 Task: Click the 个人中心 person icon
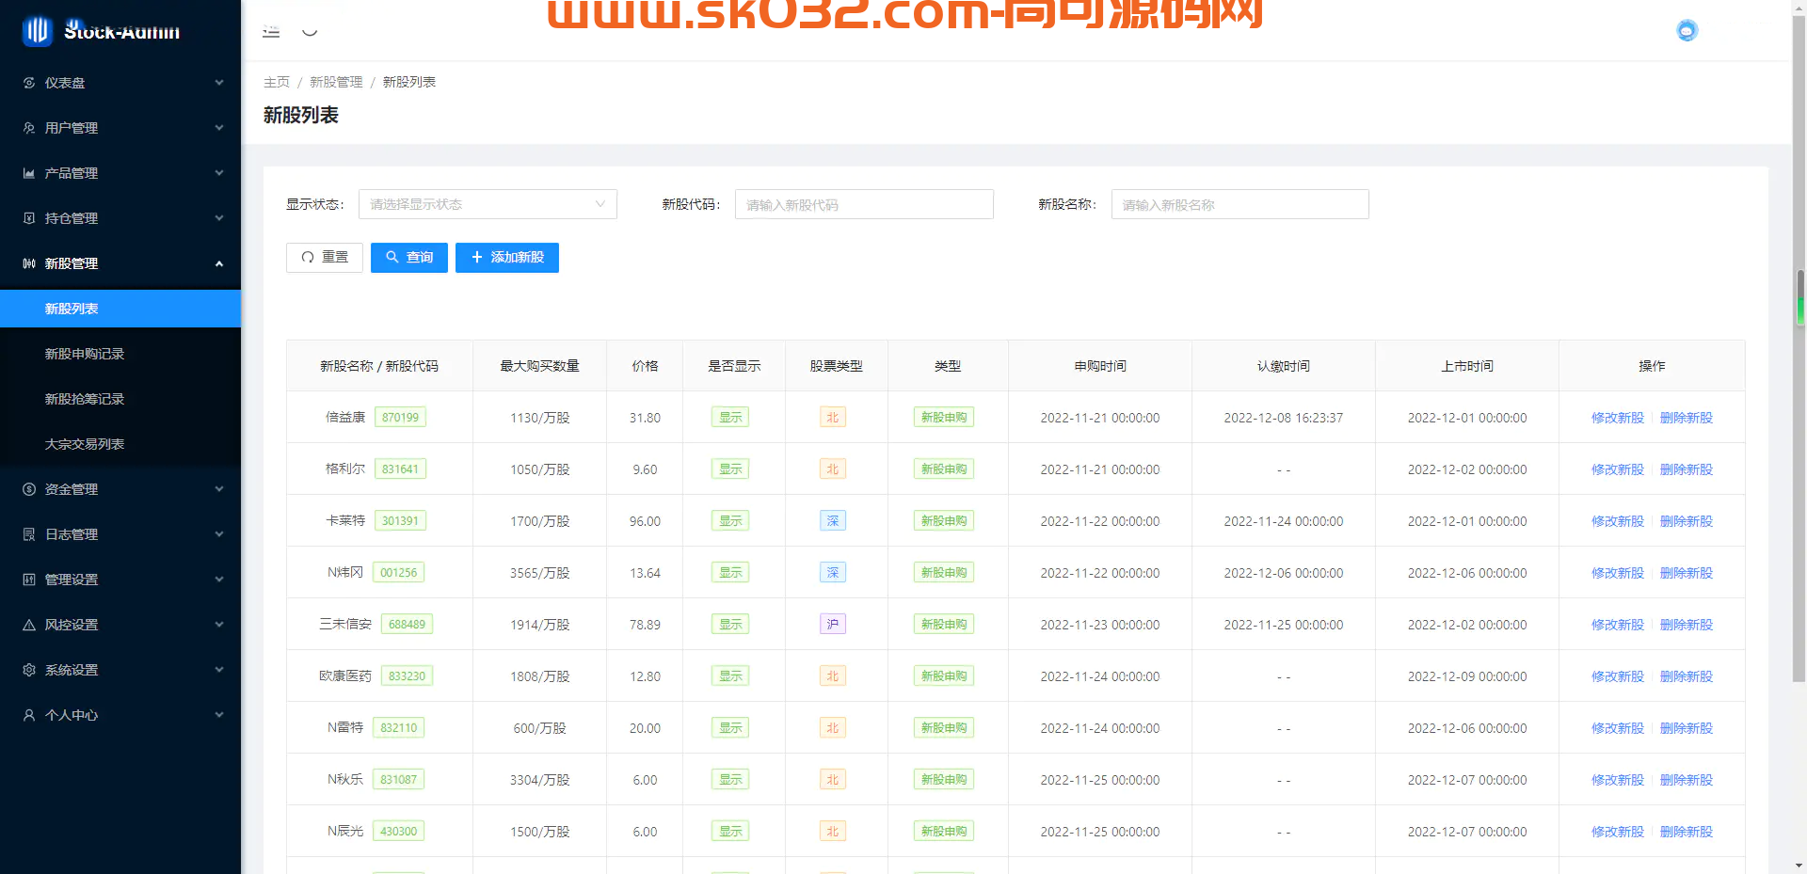(x=29, y=715)
